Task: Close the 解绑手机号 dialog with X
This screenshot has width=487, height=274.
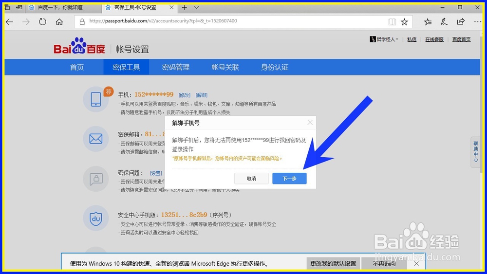Action: click(x=310, y=123)
